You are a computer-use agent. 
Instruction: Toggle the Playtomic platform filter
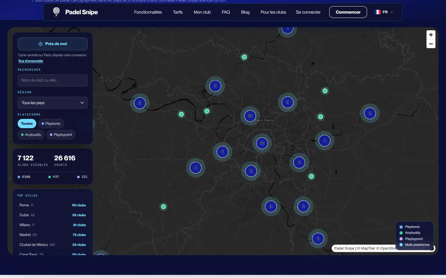(51, 123)
